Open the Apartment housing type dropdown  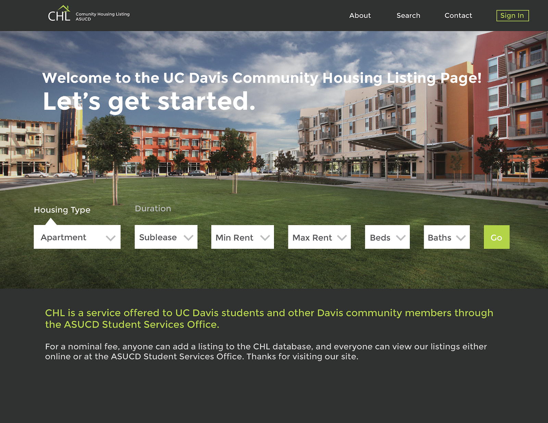[x=77, y=237]
